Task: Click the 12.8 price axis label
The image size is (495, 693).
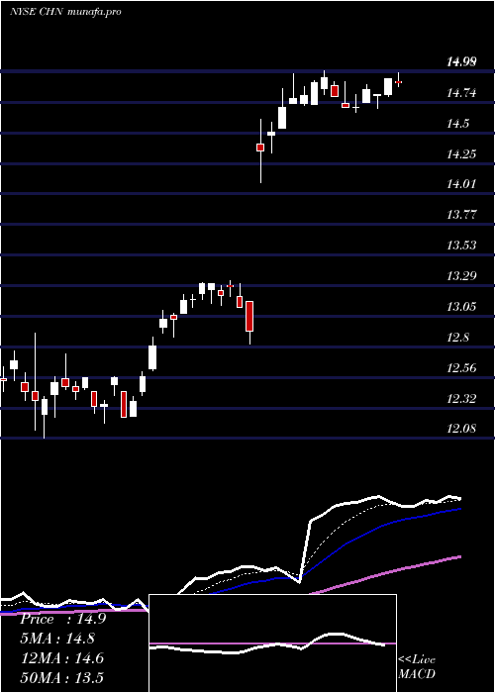Action: 457,338
